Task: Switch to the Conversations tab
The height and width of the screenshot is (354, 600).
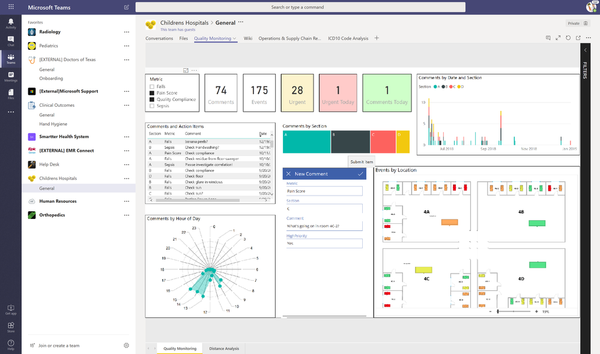Action: pos(159,38)
